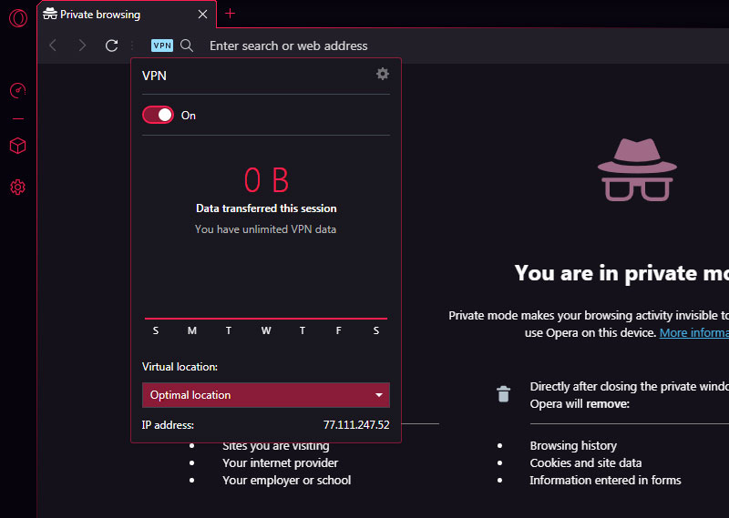Screen dimensions: 729x518
Task: Go back with the left arrow button
Action: pyautogui.click(x=53, y=46)
